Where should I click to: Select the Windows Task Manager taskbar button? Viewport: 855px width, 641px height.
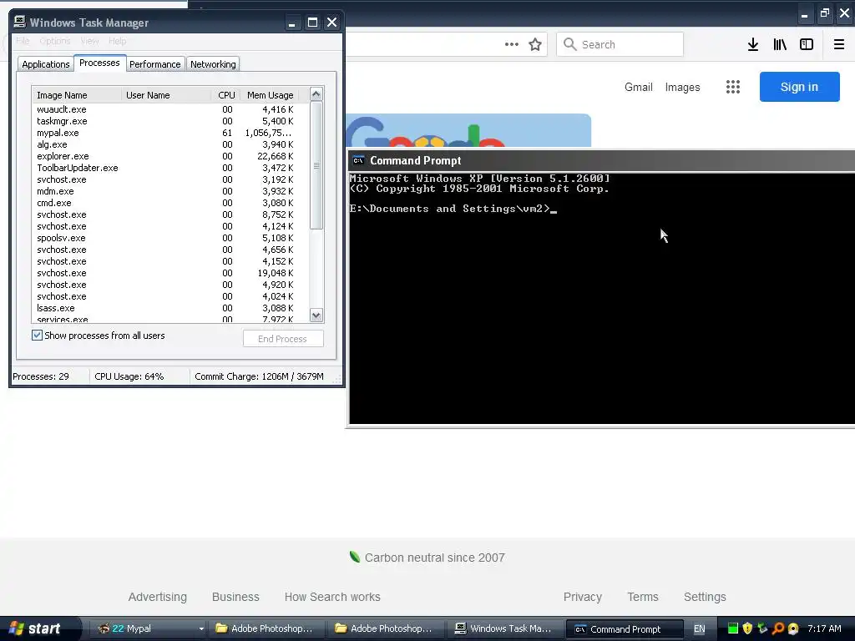pos(505,628)
